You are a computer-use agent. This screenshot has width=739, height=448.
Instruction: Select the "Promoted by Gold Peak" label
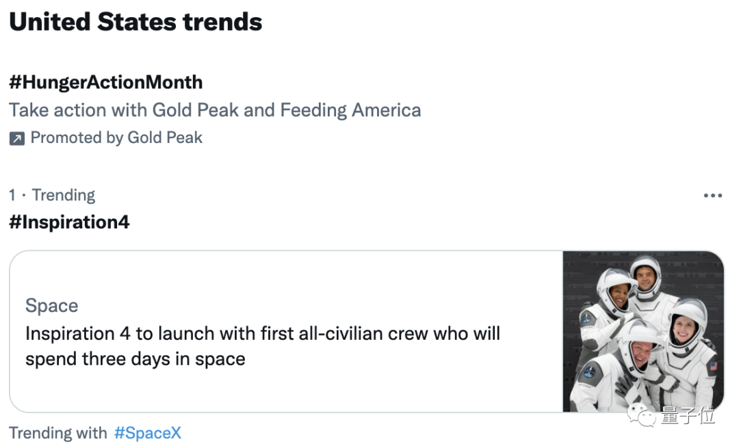116,137
